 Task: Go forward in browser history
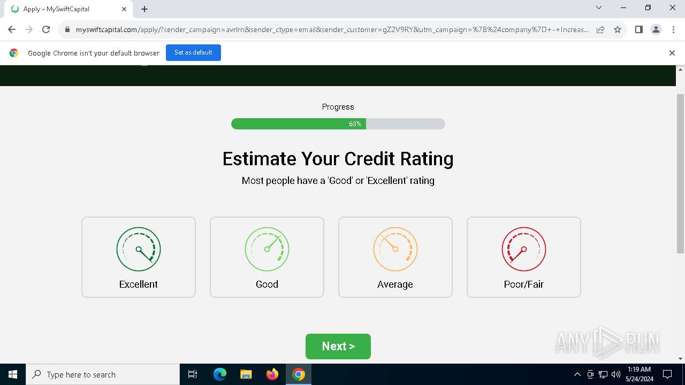[29, 29]
